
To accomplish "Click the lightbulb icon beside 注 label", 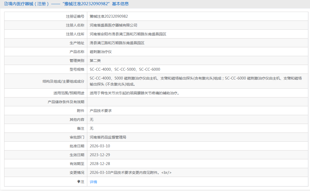I will pos(79,182).
